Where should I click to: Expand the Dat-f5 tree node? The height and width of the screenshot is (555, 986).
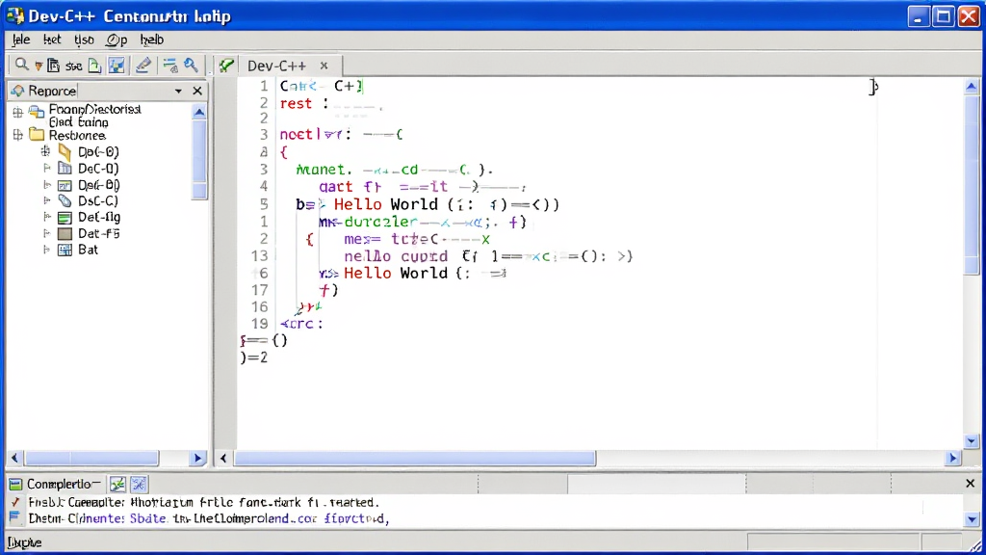(46, 233)
